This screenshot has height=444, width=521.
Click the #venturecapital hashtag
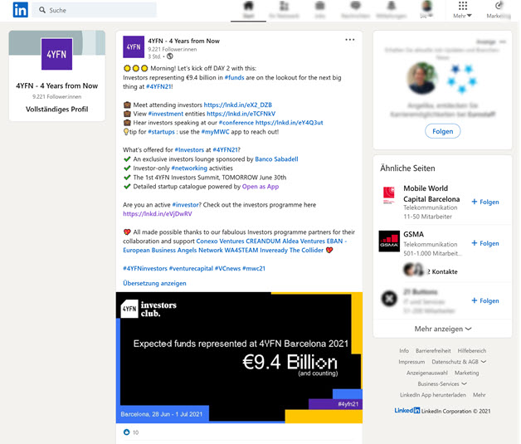[191, 269]
